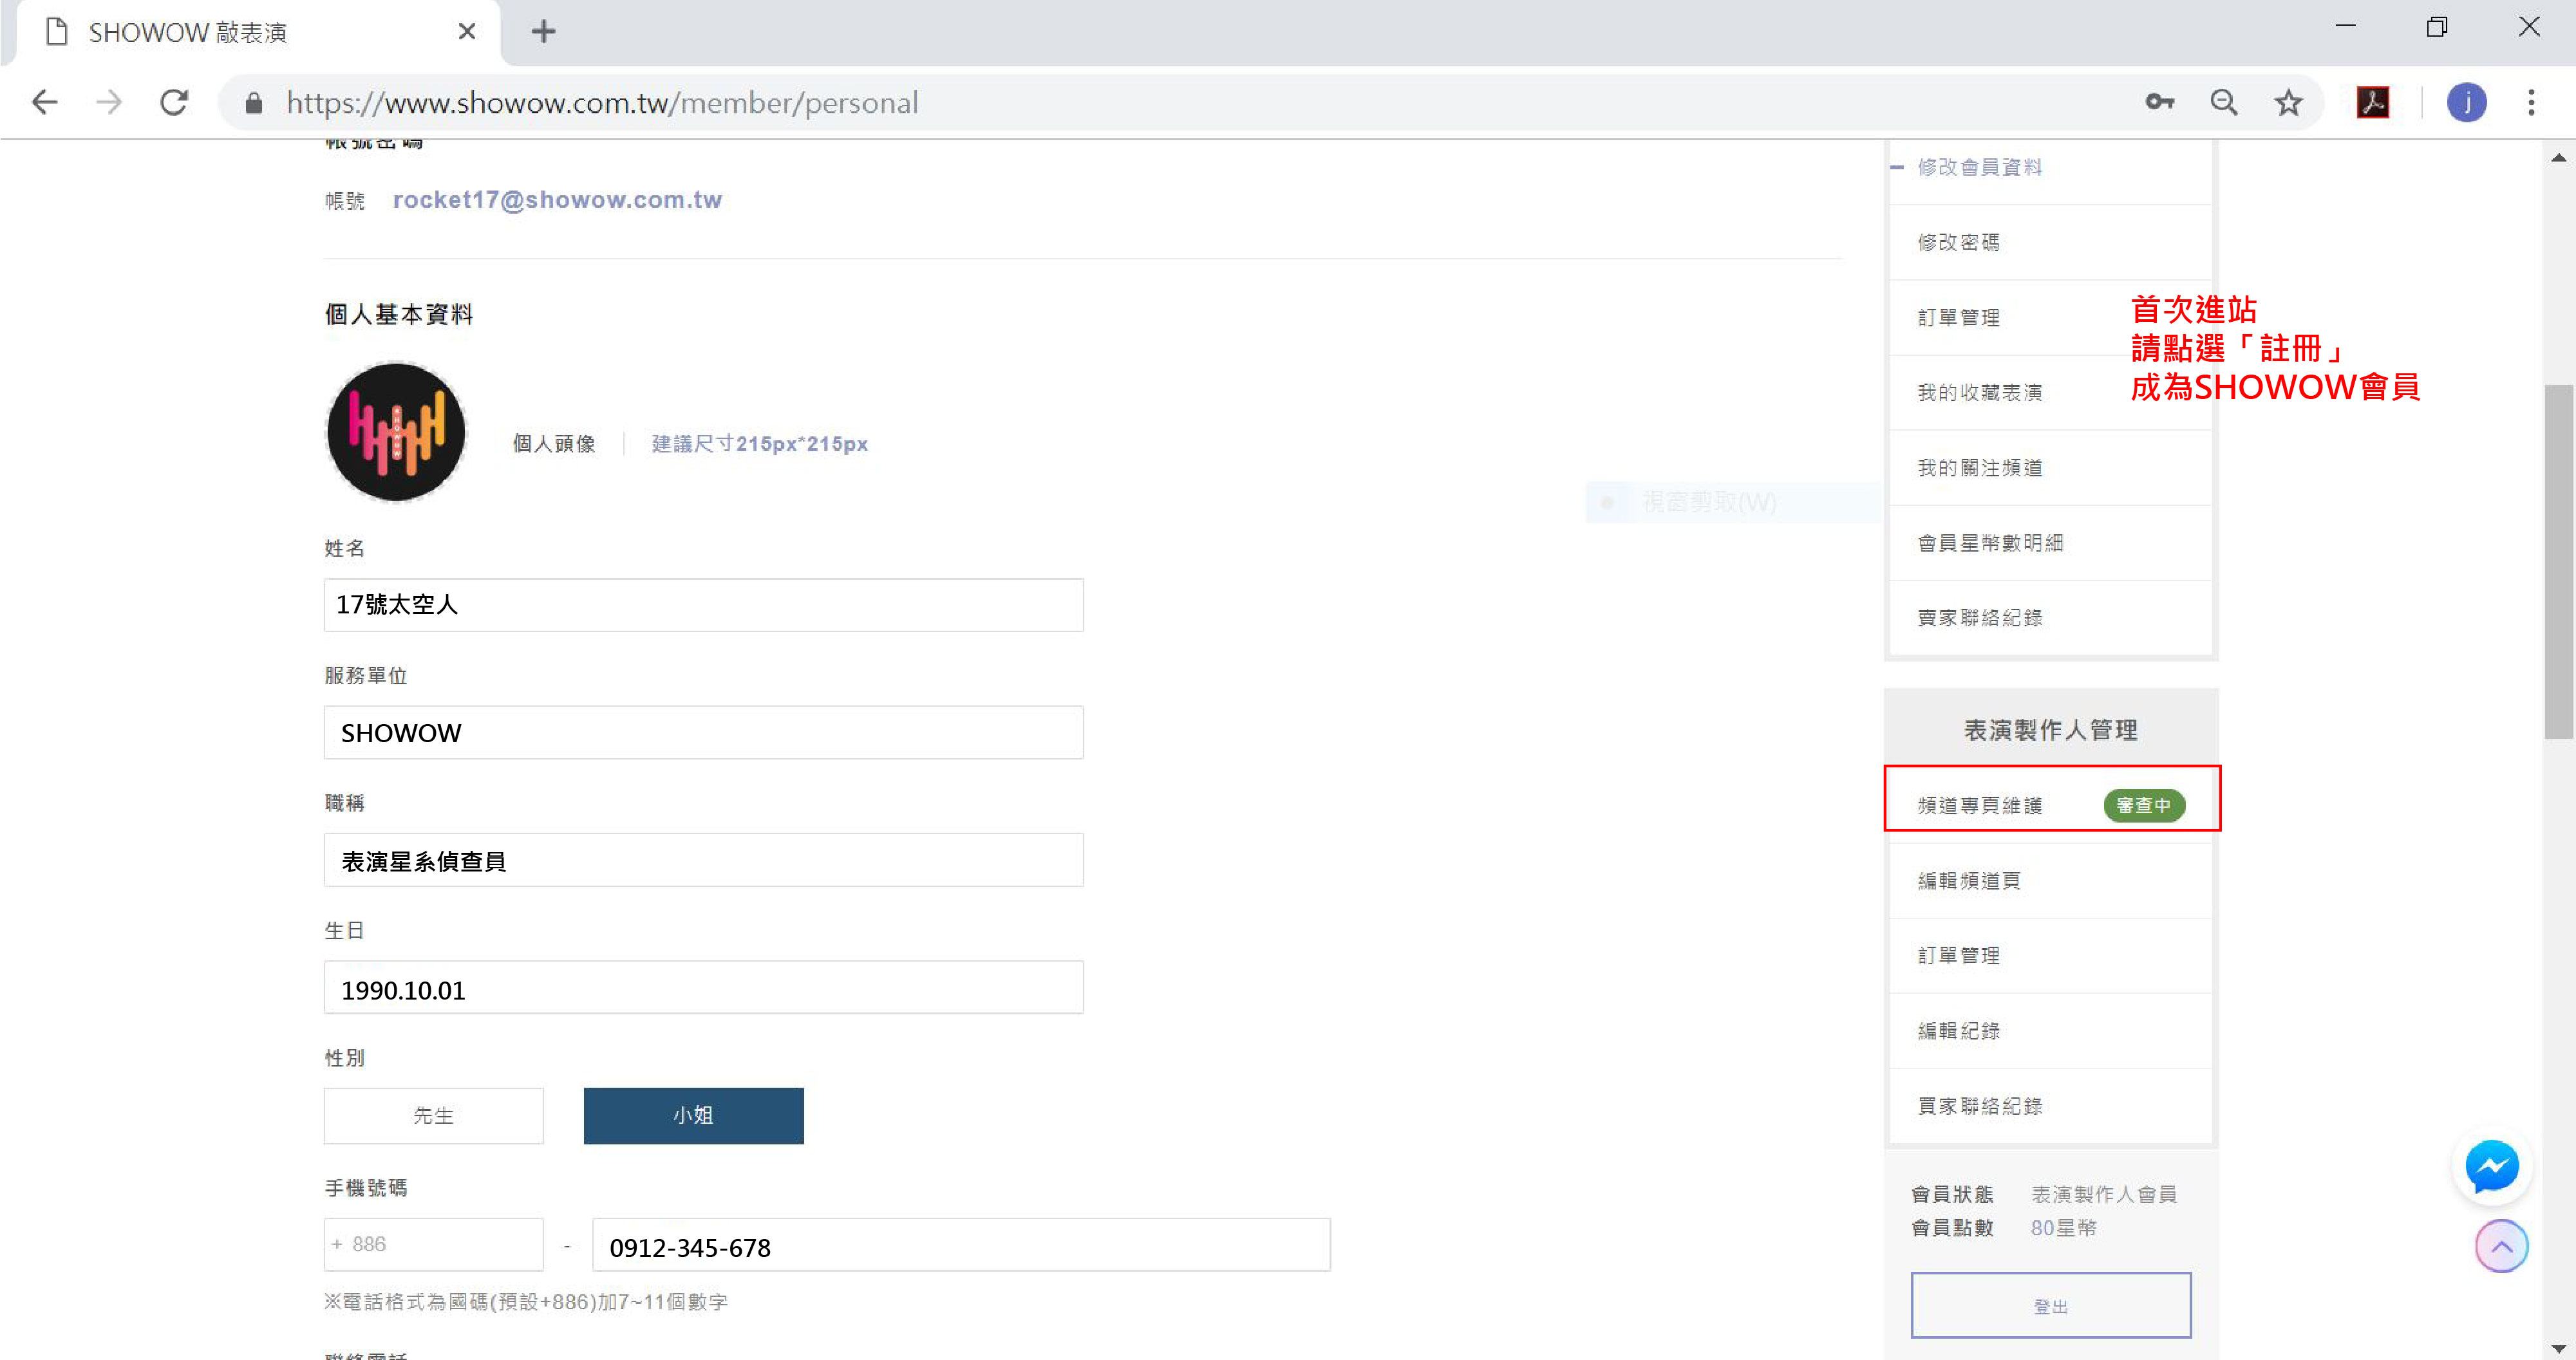This screenshot has width=2576, height=1360.
Task: Select the 先生 gender option
Action: (x=434, y=1116)
